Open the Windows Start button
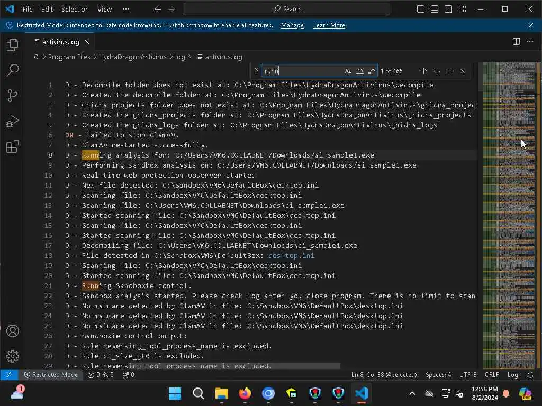Screen dimensions: 542x406 point(175,393)
